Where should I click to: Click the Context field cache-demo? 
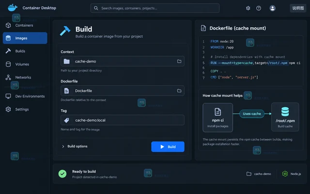click(123, 61)
